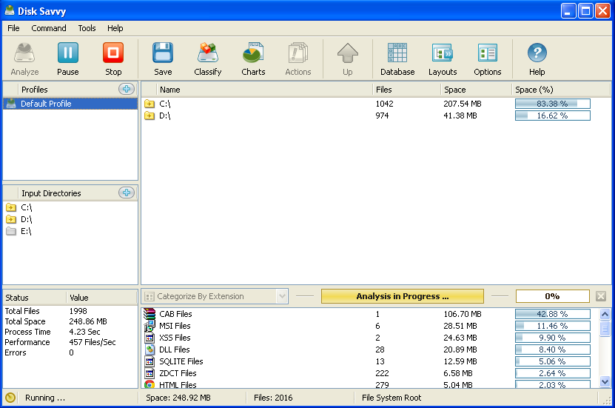Open the Command menu
This screenshot has height=408, width=615.
pos(49,28)
